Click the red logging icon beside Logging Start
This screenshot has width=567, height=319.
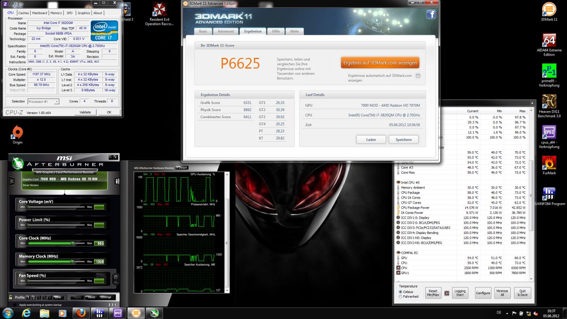pyautogui.click(x=447, y=293)
